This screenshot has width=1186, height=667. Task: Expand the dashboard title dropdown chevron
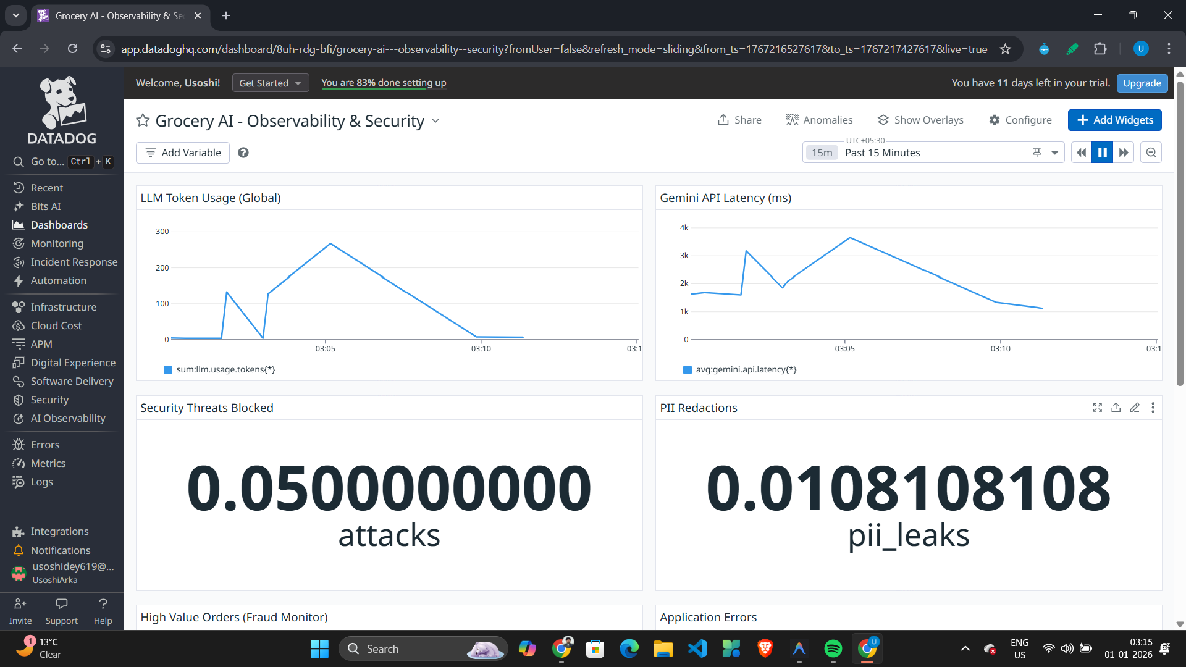pos(435,120)
